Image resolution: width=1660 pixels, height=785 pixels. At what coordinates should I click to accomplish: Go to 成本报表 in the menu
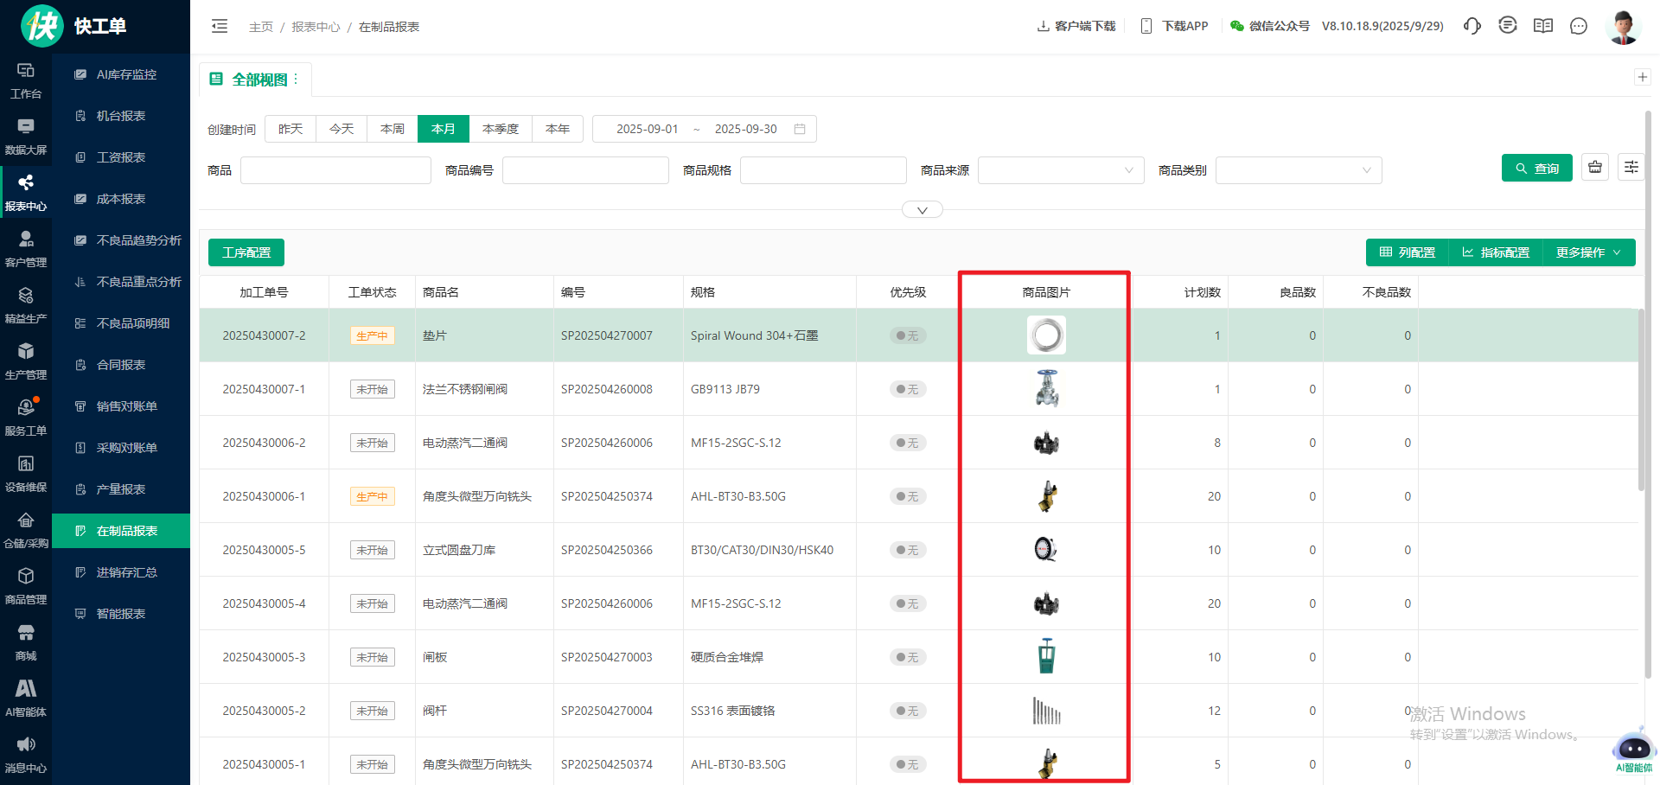tap(121, 199)
